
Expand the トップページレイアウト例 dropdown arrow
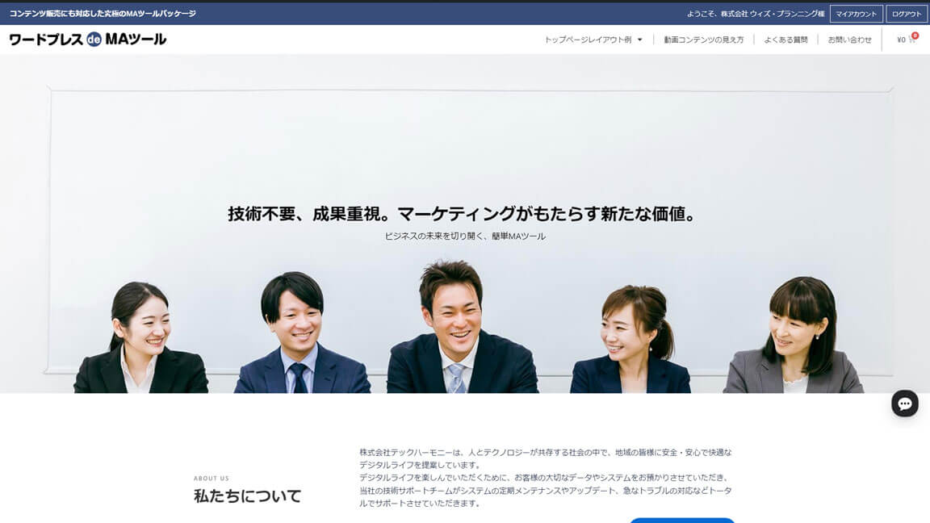640,40
